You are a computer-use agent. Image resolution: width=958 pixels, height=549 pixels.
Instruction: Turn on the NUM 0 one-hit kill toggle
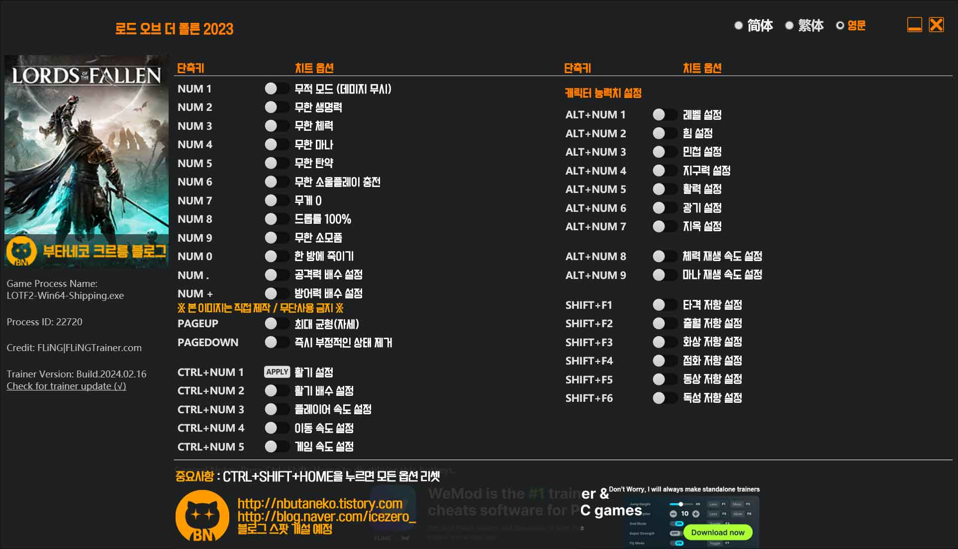(277, 256)
